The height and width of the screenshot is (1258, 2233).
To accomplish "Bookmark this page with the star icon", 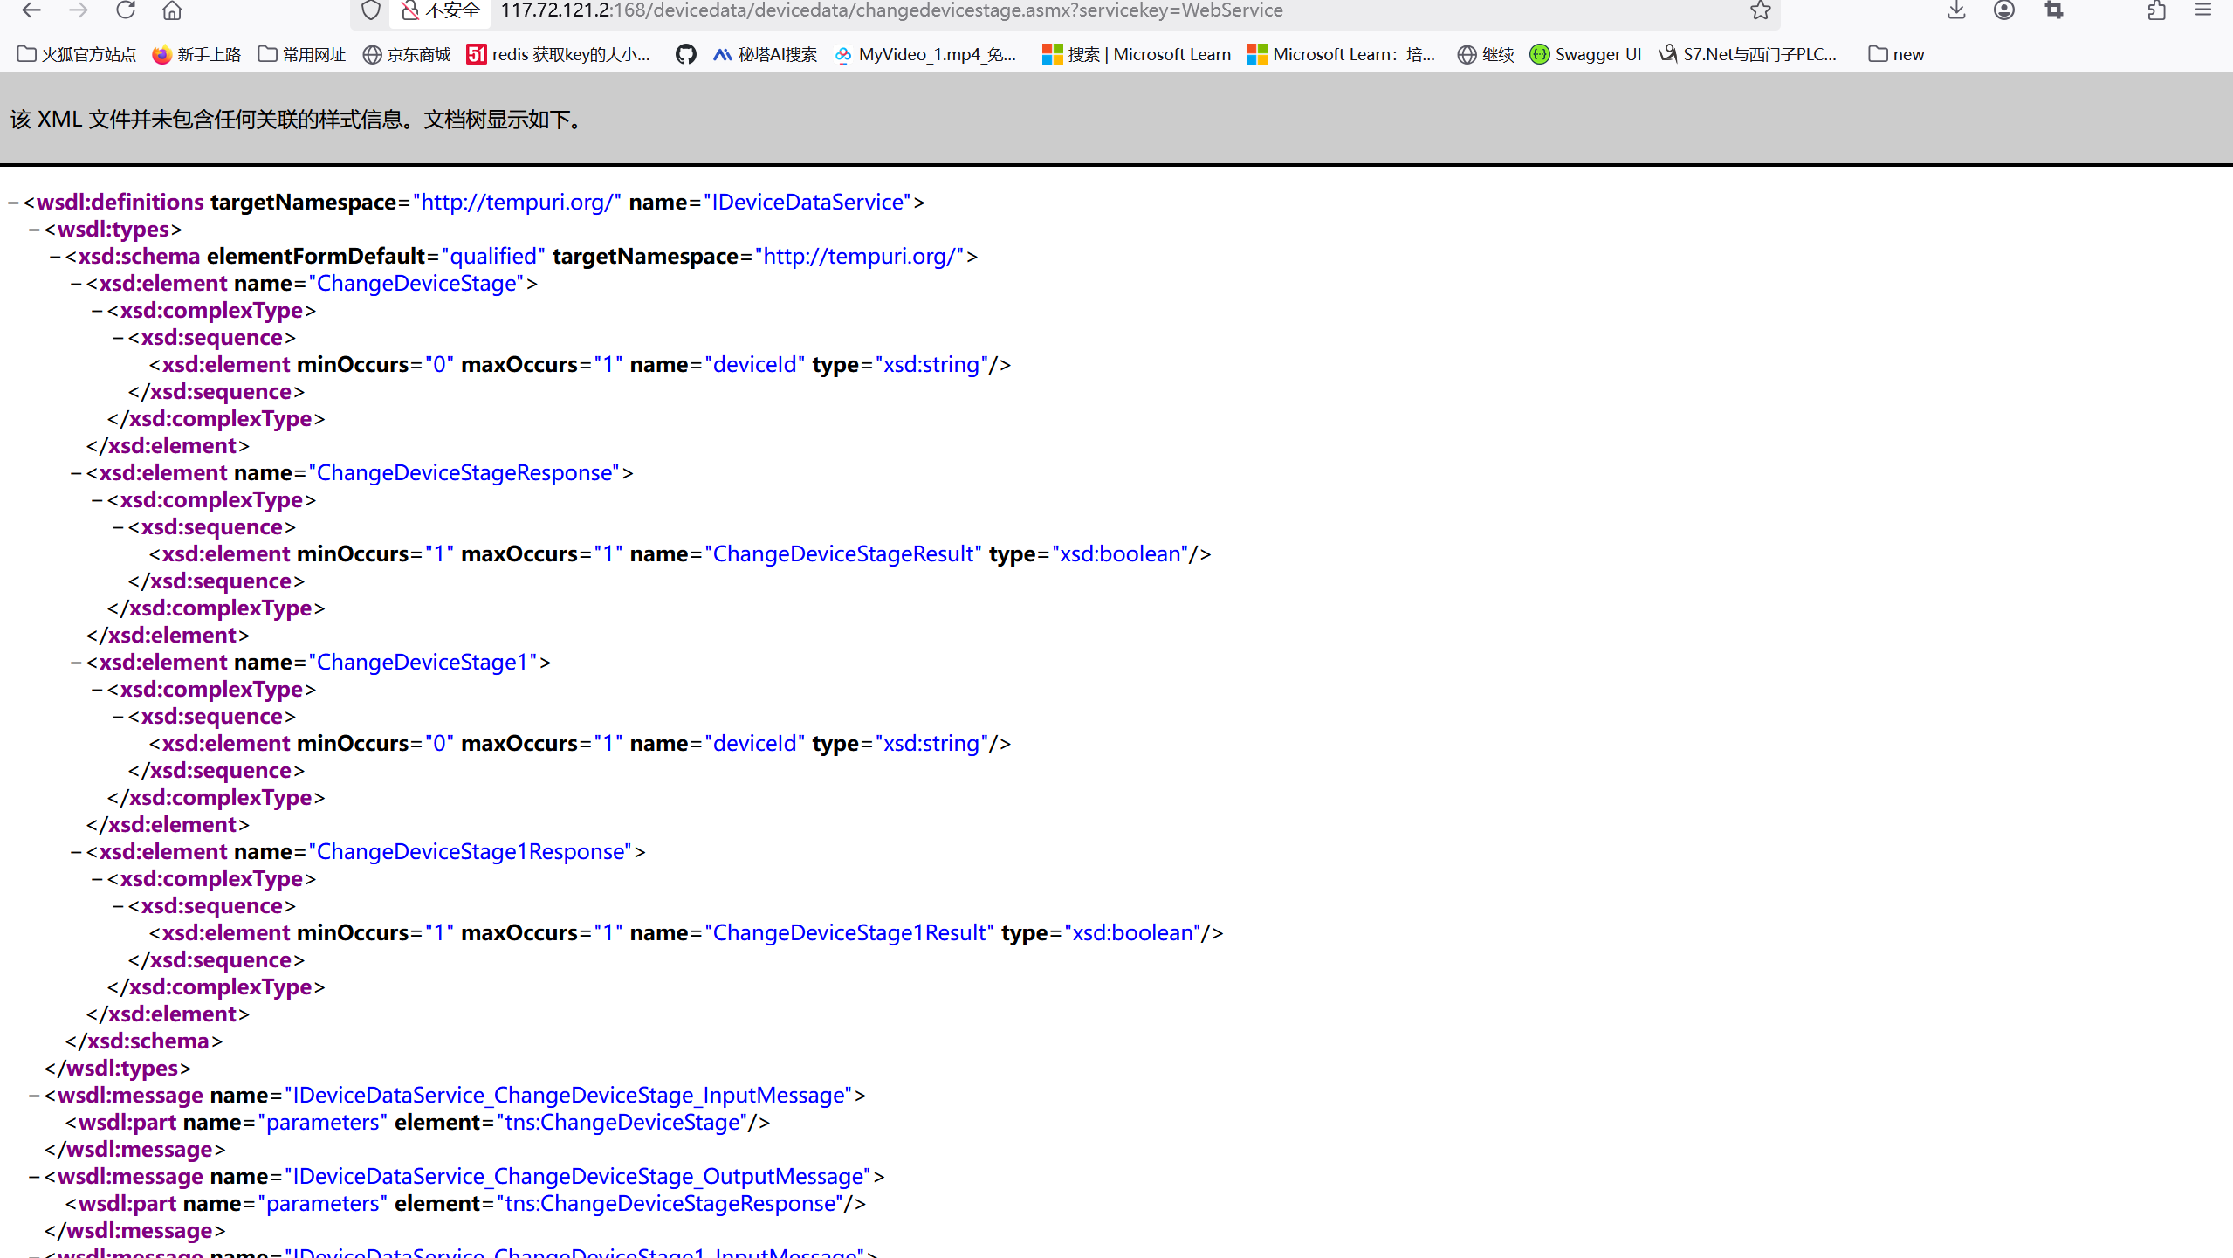I will (x=1760, y=10).
